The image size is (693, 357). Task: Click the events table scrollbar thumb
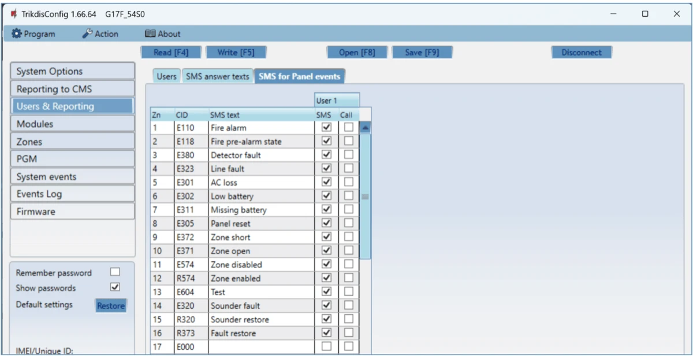365,196
